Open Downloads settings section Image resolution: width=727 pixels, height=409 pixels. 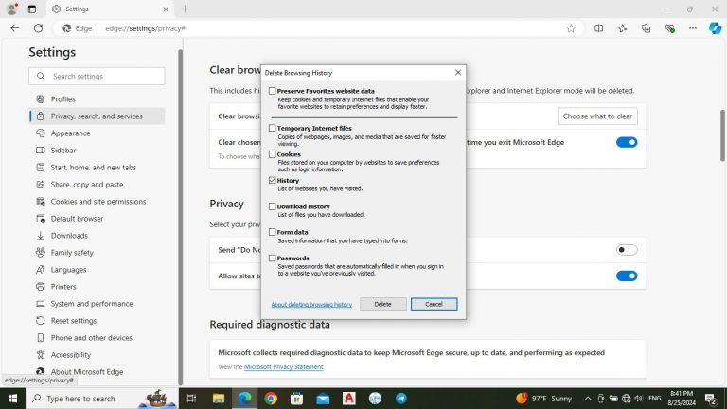coord(97,236)
